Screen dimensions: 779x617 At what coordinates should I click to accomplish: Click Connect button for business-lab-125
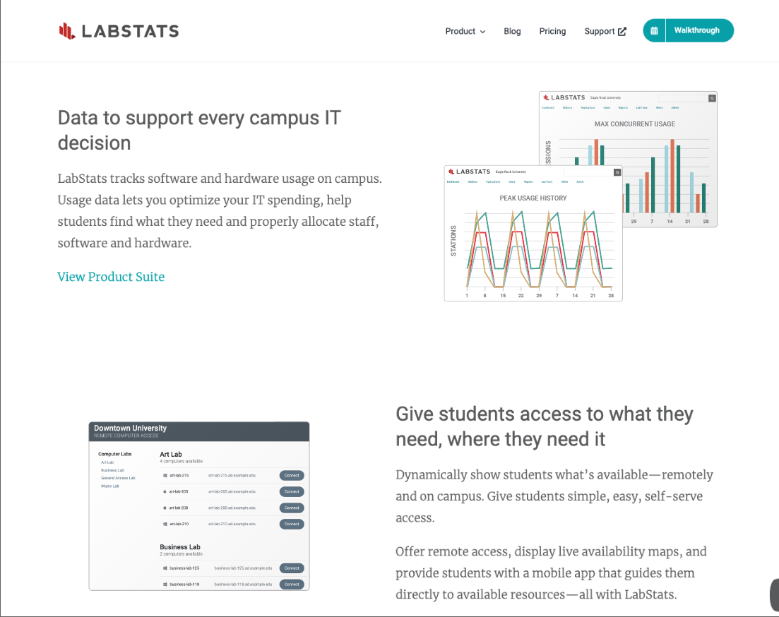coord(292,568)
